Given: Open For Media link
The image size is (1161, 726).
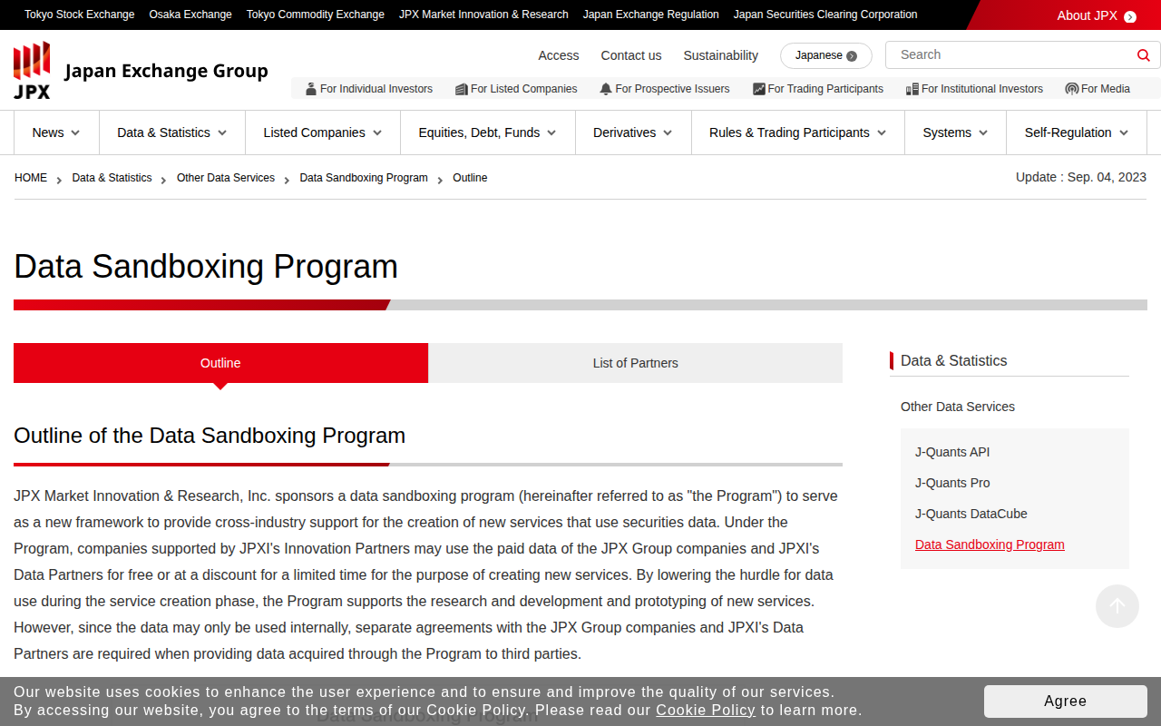Looking at the screenshot, I should (x=1098, y=89).
